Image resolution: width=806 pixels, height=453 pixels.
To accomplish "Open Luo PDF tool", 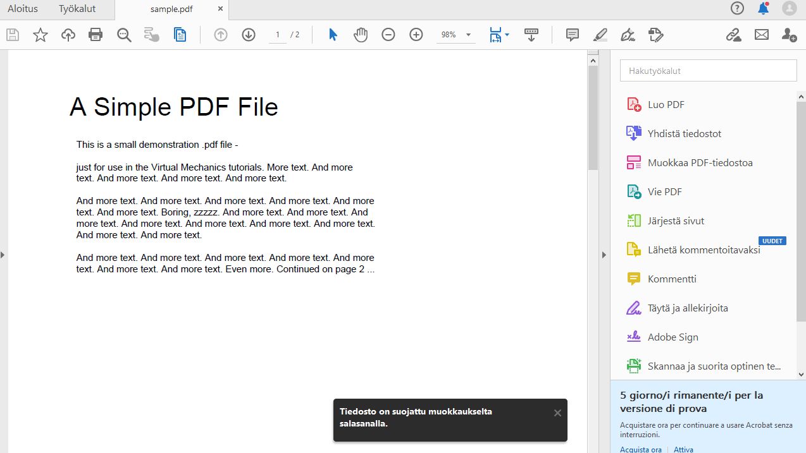I will (x=666, y=104).
